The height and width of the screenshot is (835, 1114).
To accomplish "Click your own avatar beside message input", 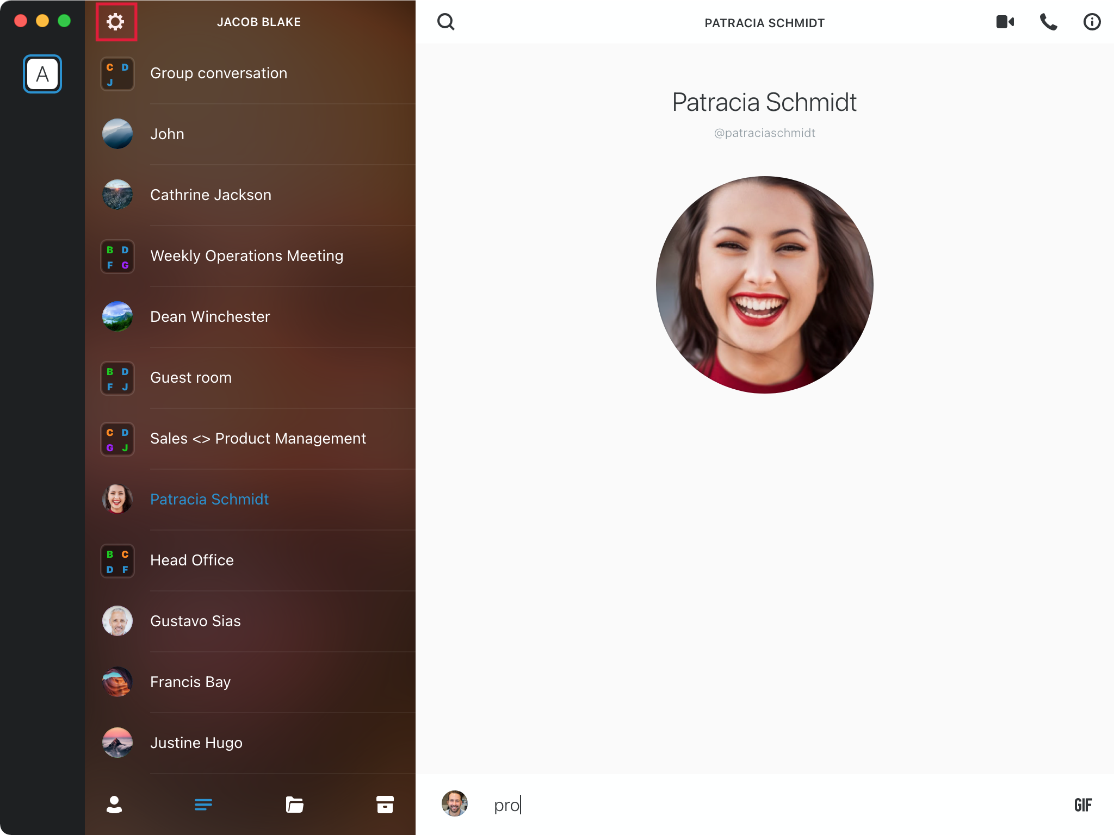I will (x=455, y=803).
